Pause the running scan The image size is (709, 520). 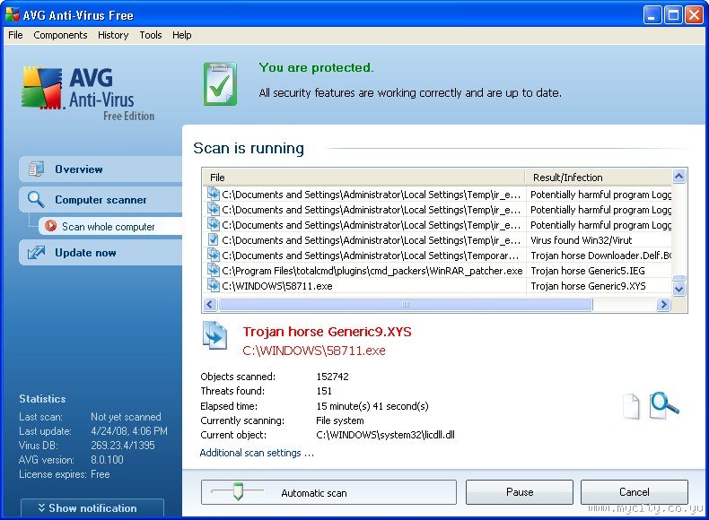pos(520,492)
